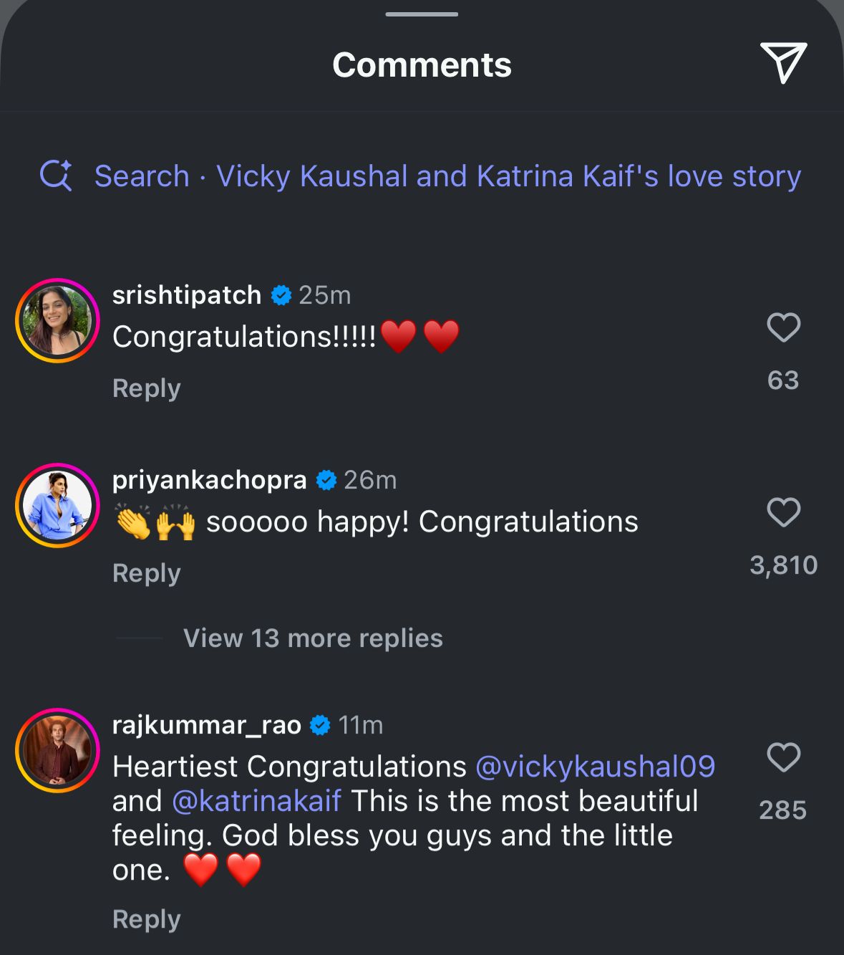This screenshot has width=844, height=955.
Task: Open the @vickykaushal09 mention link
Action: (x=595, y=767)
